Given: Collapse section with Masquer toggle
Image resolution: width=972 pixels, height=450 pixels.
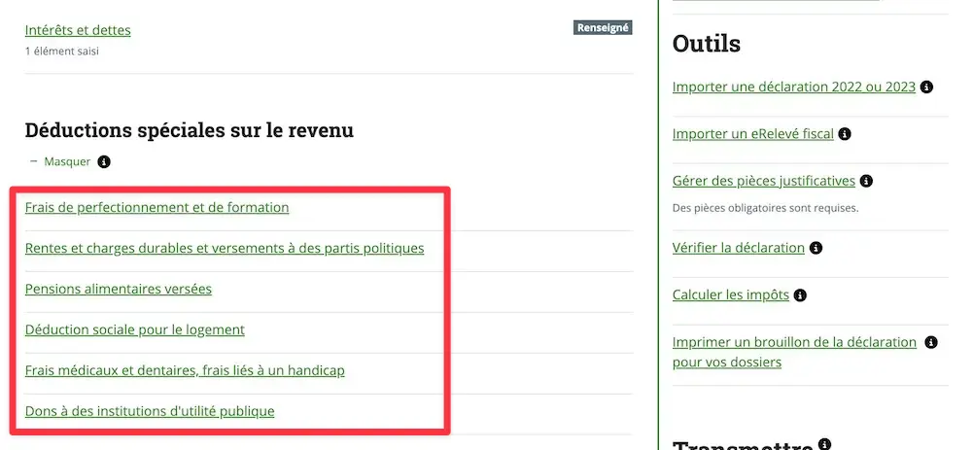Looking at the screenshot, I should pyautogui.click(x=60, y=161).
